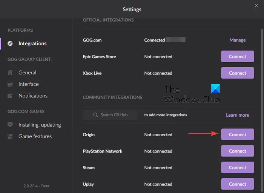Image resolution: width=264 pixels, height=193 pixels.
Task: Click the PLATFORMS sidebar heading
Action: pos(20,30)
